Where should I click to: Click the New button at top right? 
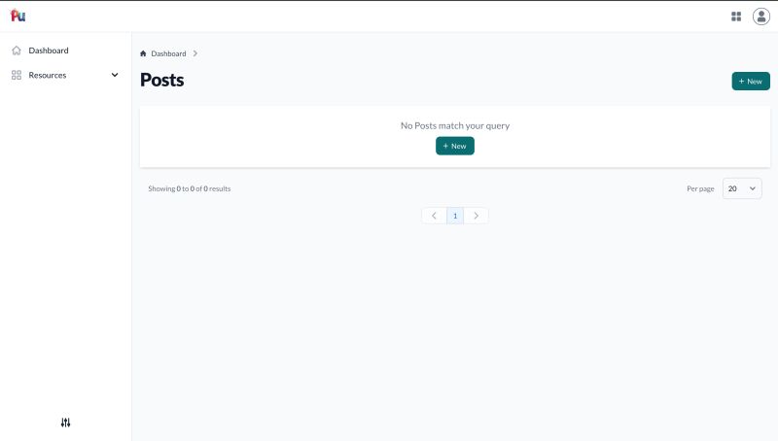click(751, 82)
